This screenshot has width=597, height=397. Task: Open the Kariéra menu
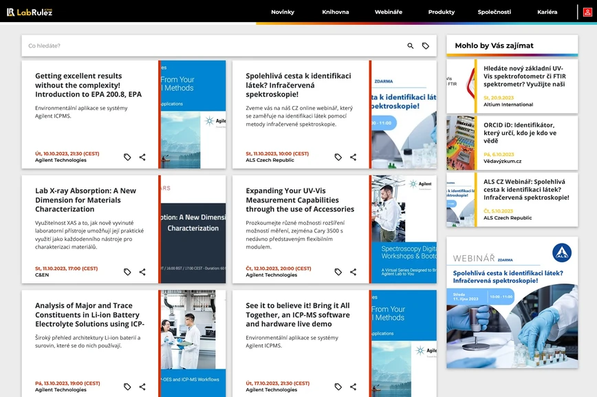click(x=547, y=12)
